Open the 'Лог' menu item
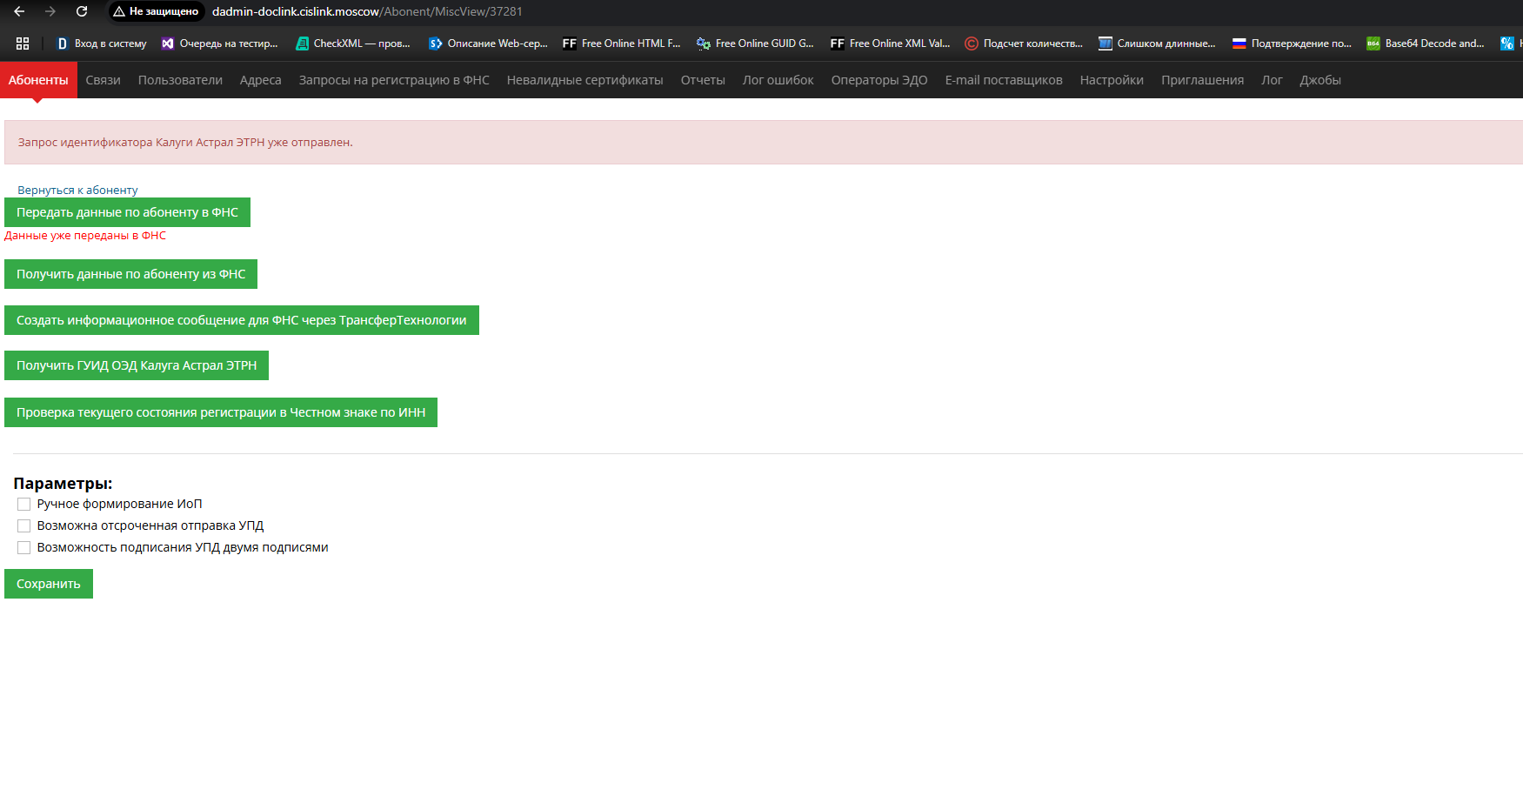Viewport: 1523px width, 803px height. [x=1272, y=80]
